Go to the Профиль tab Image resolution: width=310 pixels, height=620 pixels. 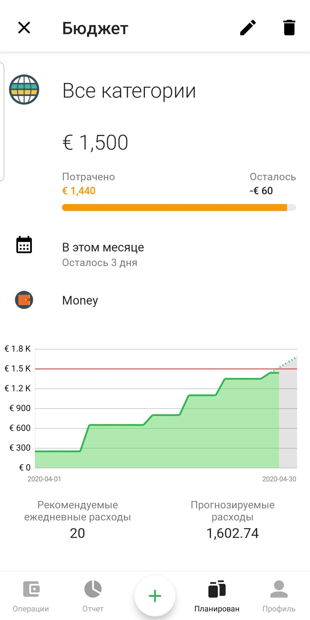279,596
